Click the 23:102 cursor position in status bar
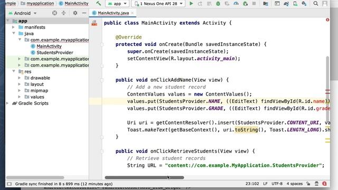The width and height of the screenshot is (338, 190). point(252,184)
